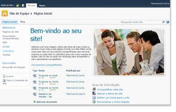Click the edit page icon in ribbon
The width and height of the screenshot is (176, 112).
[23, 5]
